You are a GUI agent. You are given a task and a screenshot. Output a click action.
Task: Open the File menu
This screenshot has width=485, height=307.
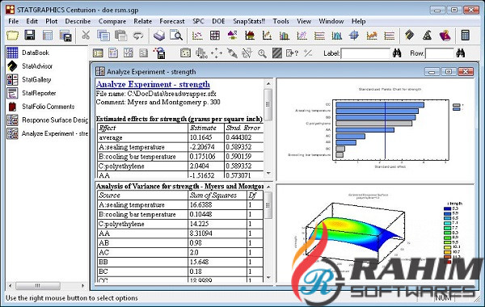(13, 21)
